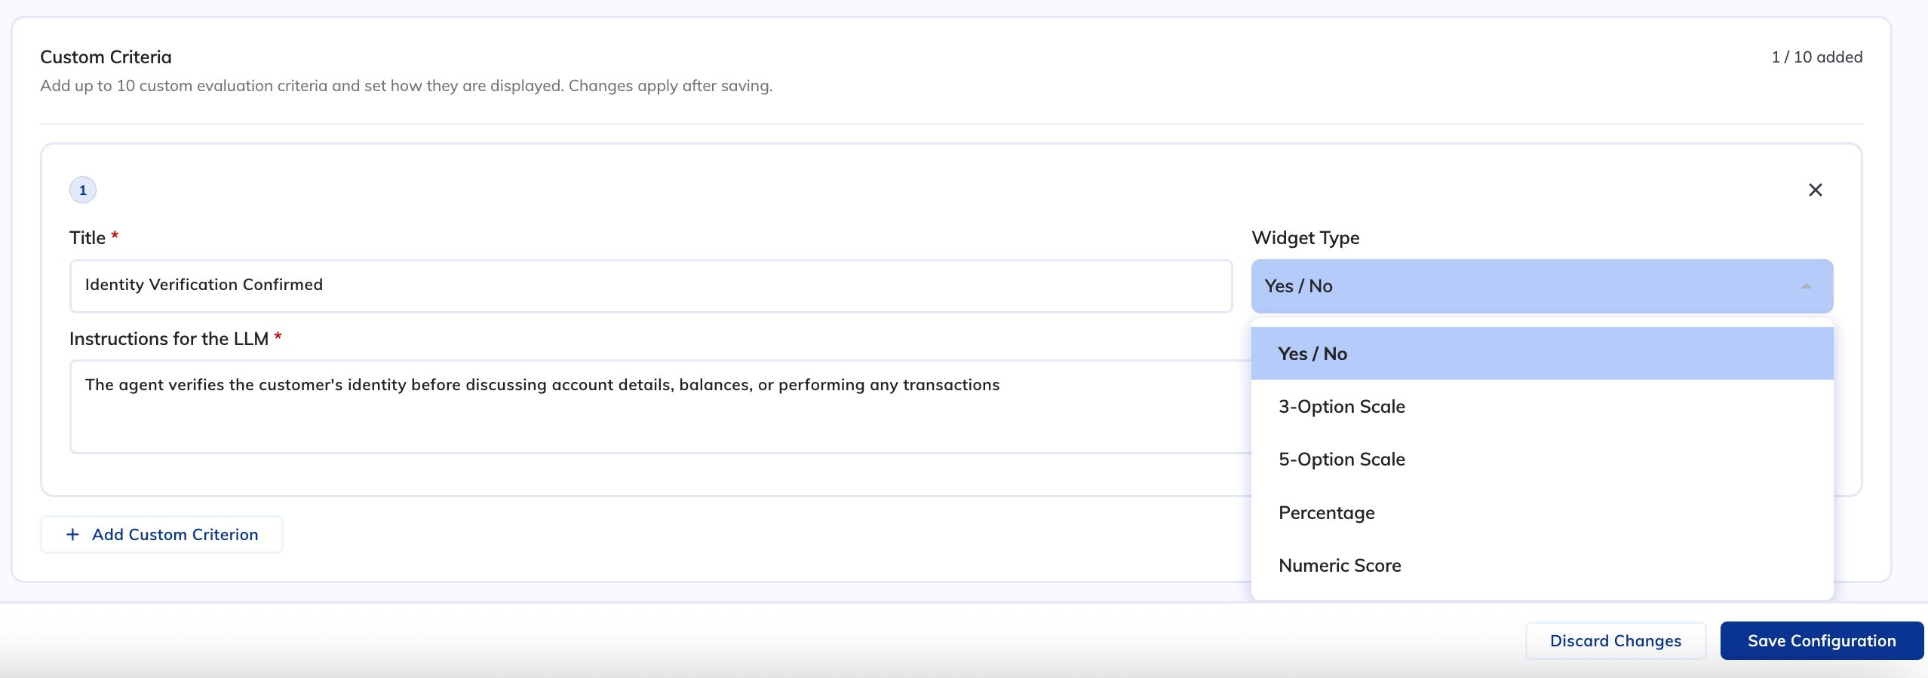1928x678 pixels.
Task: Add a new custom criterion
Action: (161, 534)
